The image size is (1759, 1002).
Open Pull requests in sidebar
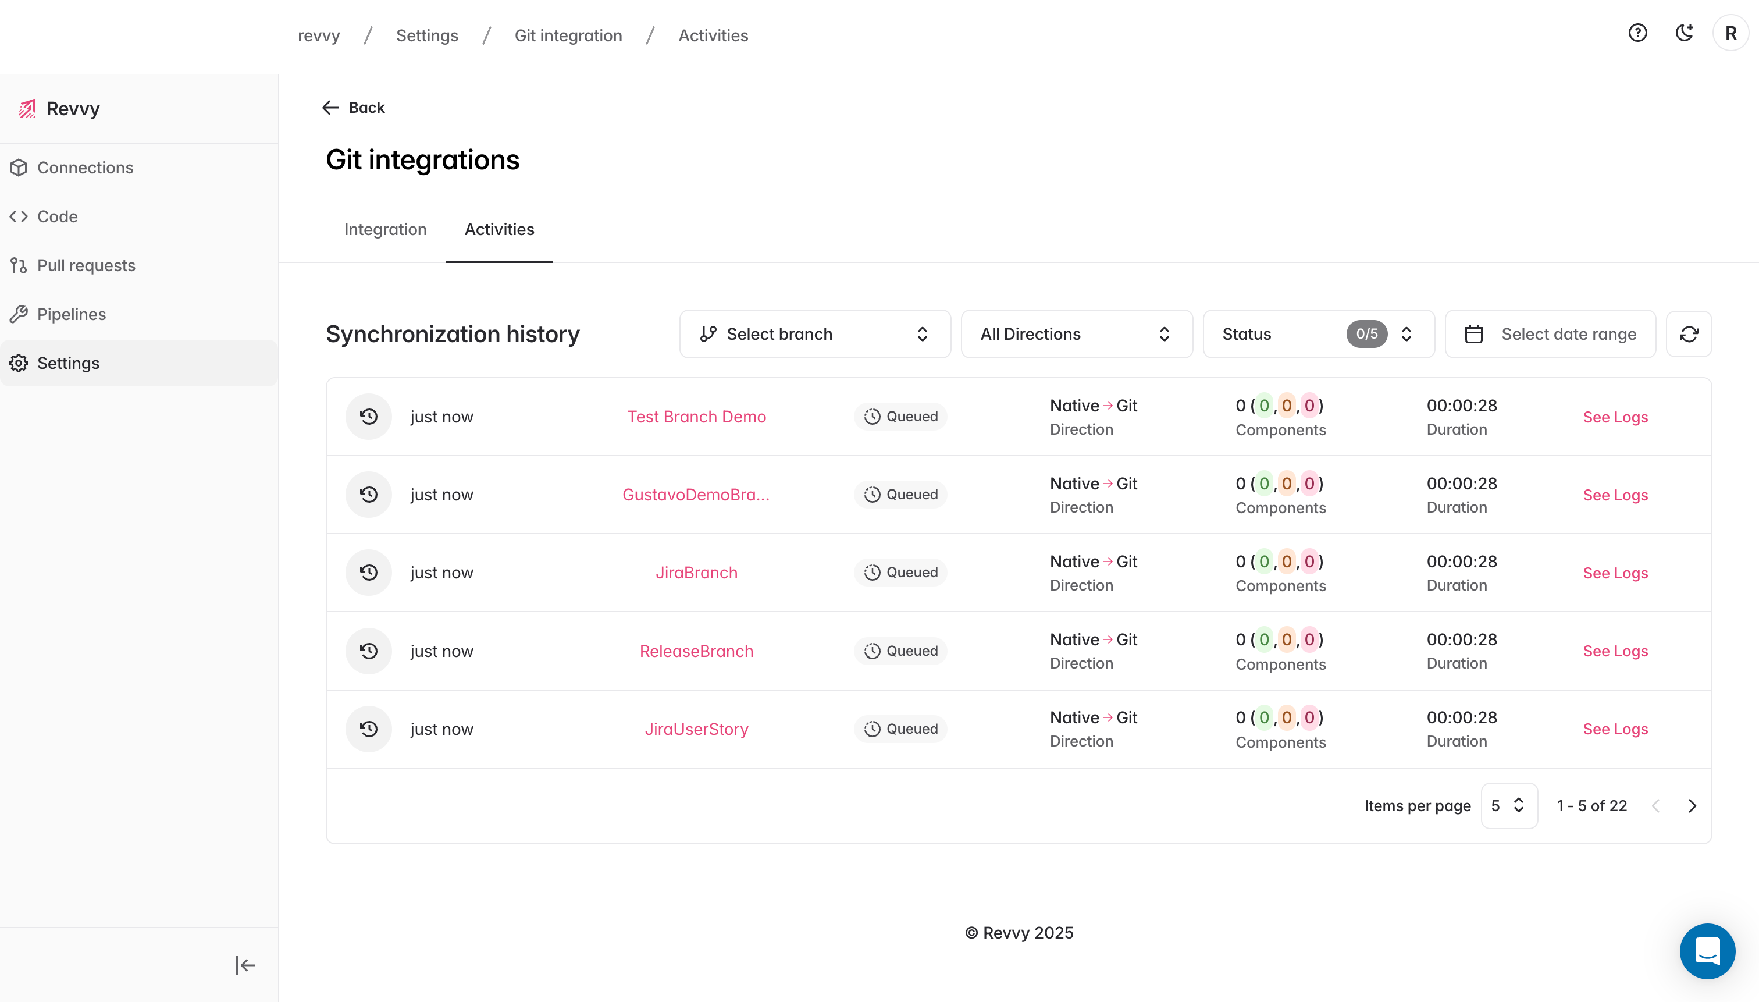(86, 266)
